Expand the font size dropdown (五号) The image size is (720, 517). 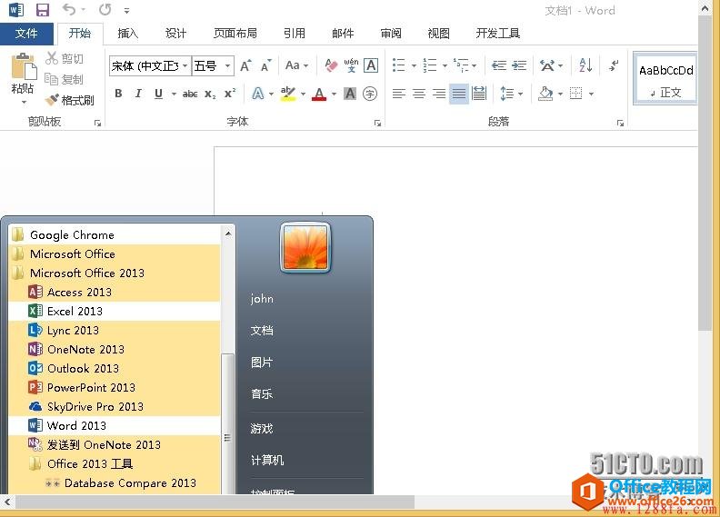(227, 65)
